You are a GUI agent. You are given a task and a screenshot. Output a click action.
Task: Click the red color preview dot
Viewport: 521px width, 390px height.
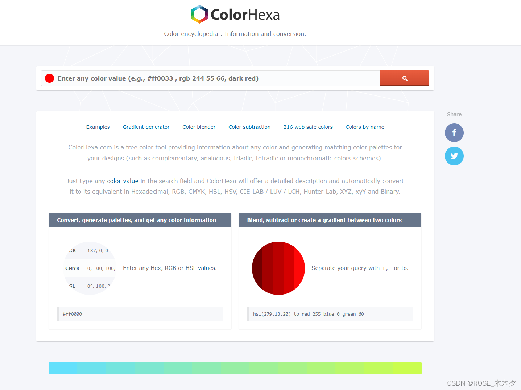click(49, 78)
